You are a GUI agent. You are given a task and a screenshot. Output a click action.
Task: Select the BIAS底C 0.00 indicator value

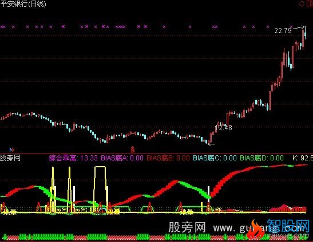(215, 158)
